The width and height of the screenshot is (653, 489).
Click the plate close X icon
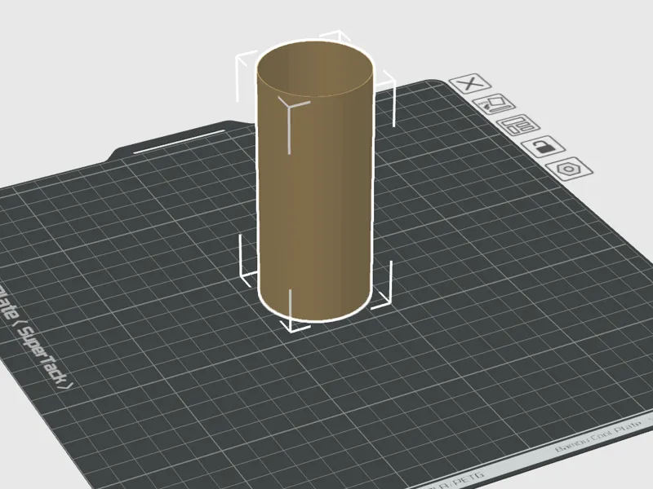pyautogui.click(x=470, y=84)
